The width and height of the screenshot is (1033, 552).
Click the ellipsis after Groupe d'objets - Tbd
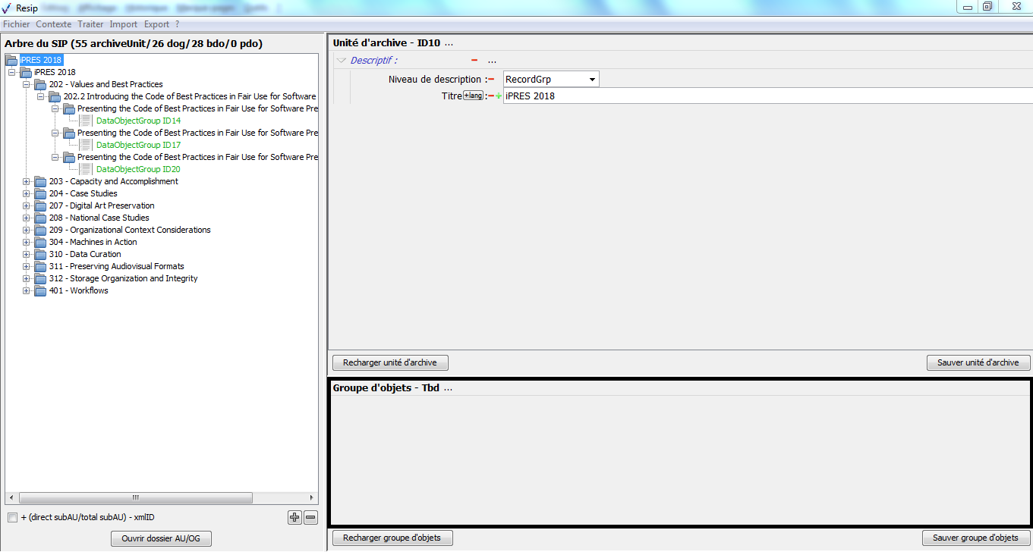pyautogui.click(x=448, y=388)
